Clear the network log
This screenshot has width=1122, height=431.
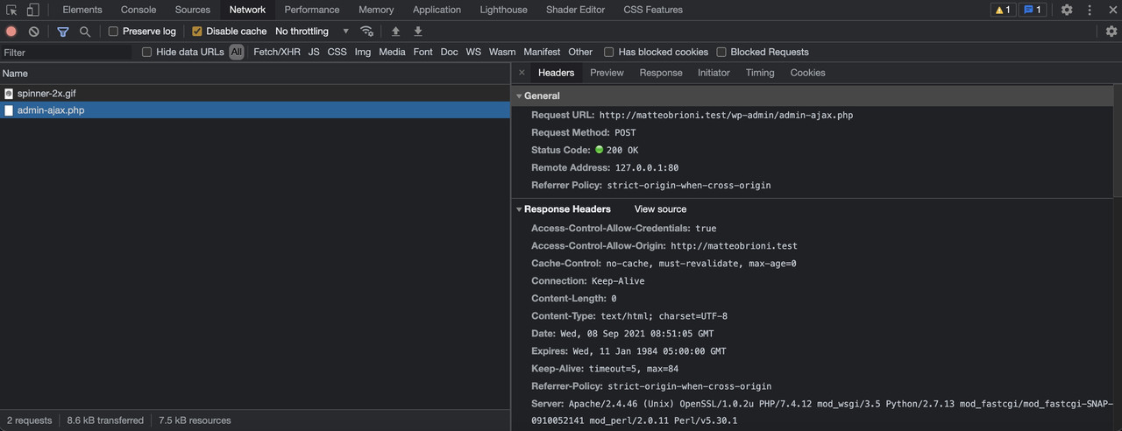[x=33, y=32]
